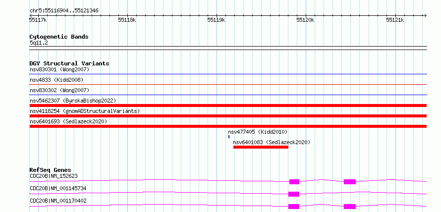Click the first magenta exon of NM_152623

[x=294, y=182]
